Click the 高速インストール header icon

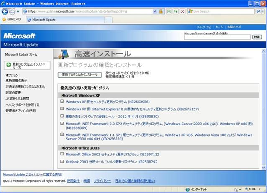pos(64,54)
